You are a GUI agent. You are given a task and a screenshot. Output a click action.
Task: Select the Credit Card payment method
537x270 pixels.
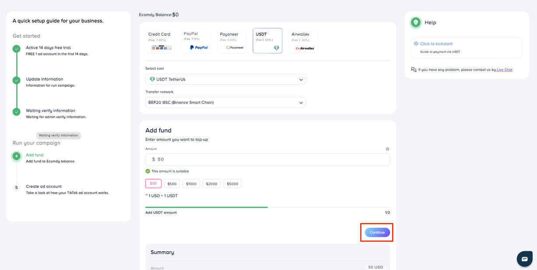pos(160,41)
